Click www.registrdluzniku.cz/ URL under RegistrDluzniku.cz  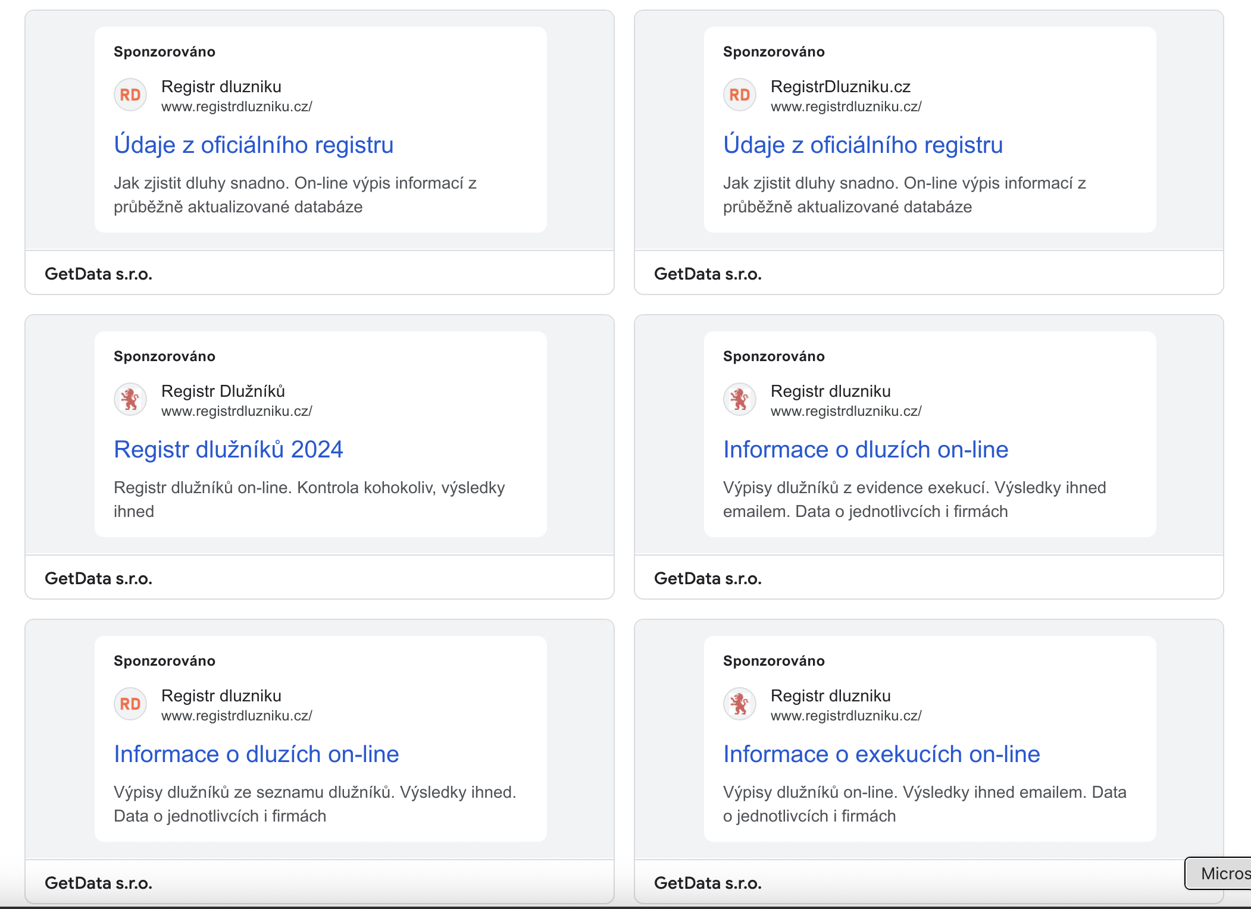point(846,107)
